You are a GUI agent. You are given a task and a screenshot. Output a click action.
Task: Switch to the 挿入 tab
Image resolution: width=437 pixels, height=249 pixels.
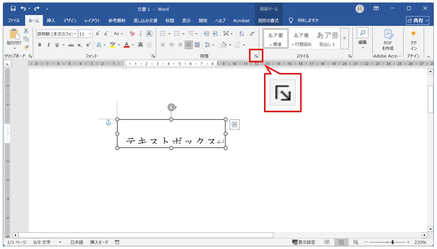point(51,21)
